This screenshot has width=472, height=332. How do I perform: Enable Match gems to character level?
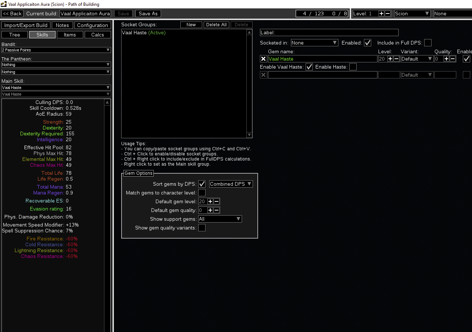click(x=202, y=193)
